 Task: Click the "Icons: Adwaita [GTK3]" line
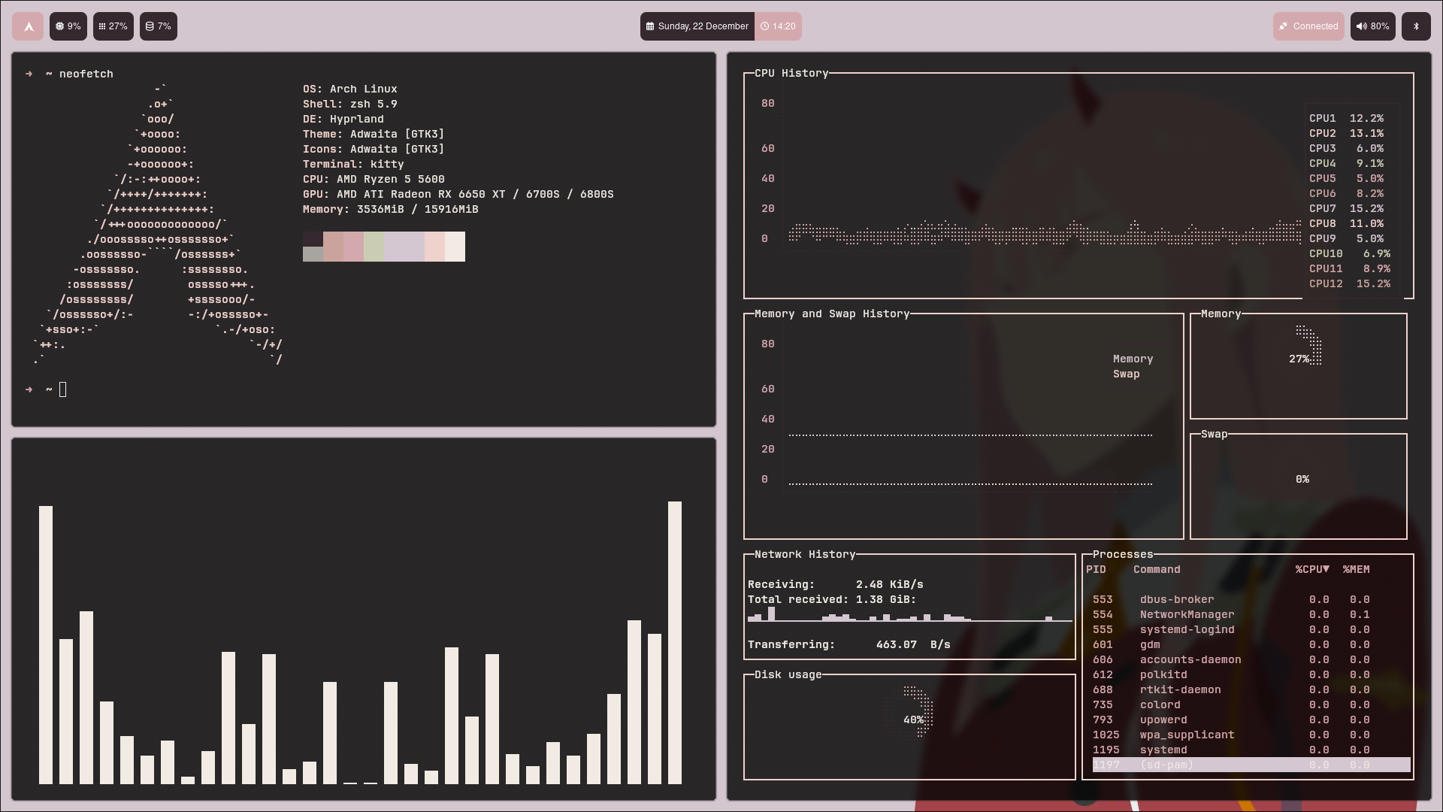coord(374,149)
